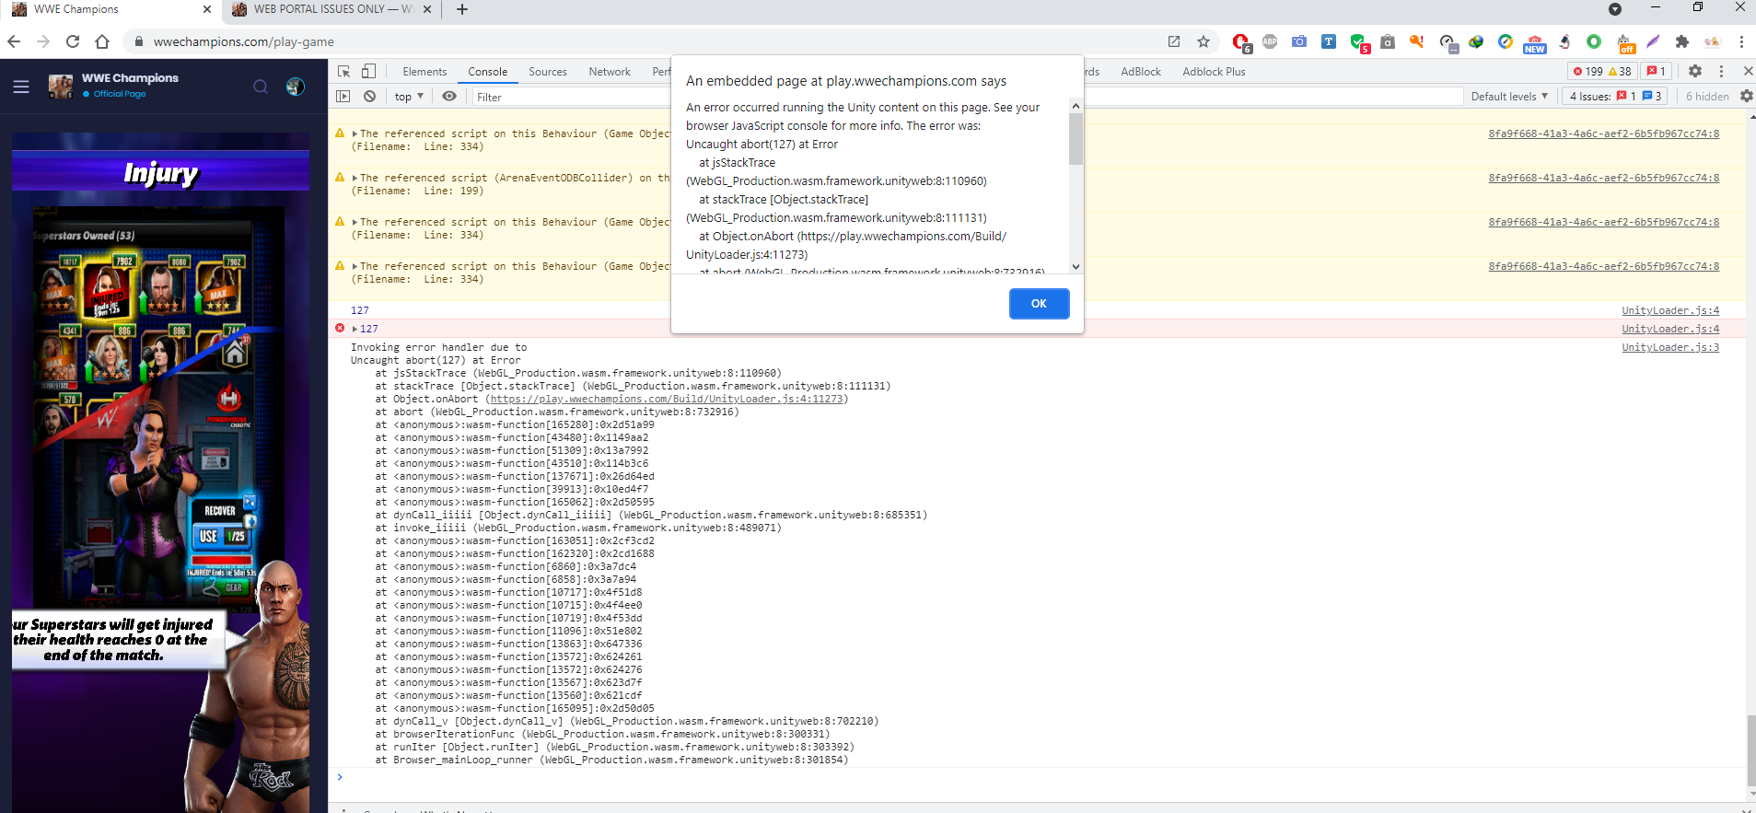The height and width of the screenshot is (813, 1756).
Task: Create a live expression with eye icon
Action: pyautogui.click(x=449, y=97)
